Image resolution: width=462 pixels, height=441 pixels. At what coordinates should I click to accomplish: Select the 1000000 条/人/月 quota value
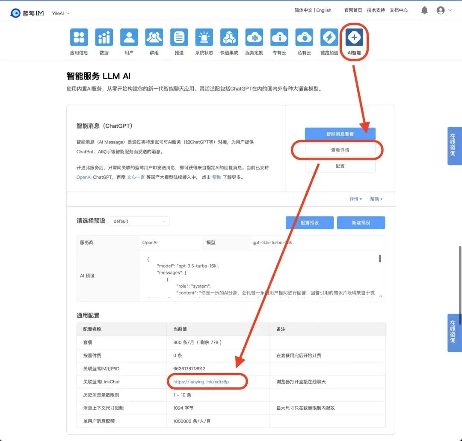[x=192, y=421]
